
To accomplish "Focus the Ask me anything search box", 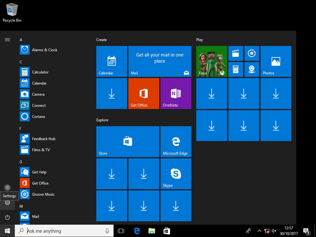I will [x=64, y=231].
